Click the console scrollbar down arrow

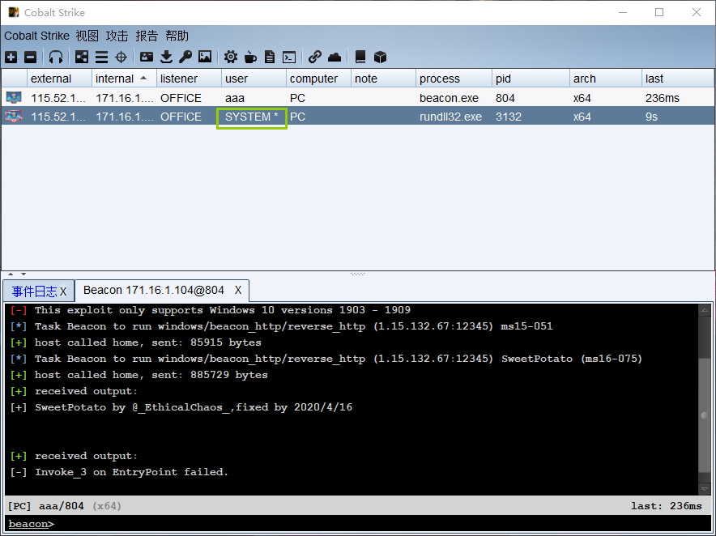coord(704,488)
